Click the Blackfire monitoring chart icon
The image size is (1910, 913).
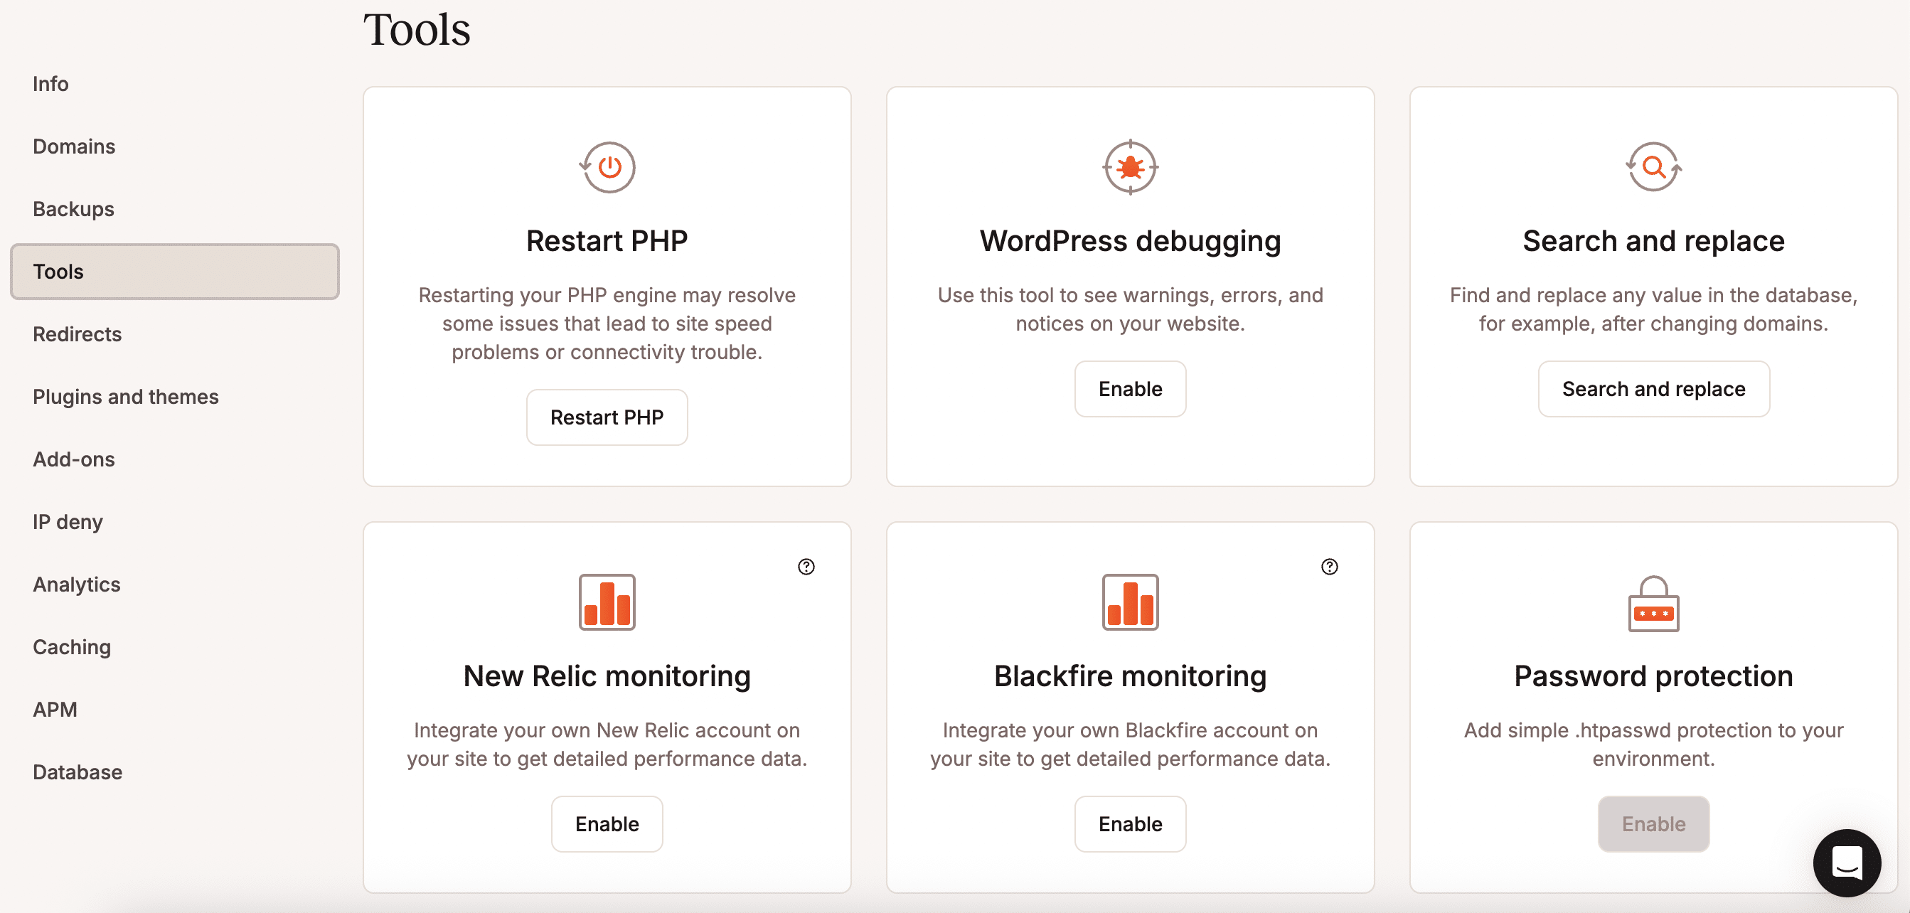click(x=1129, y=602)
